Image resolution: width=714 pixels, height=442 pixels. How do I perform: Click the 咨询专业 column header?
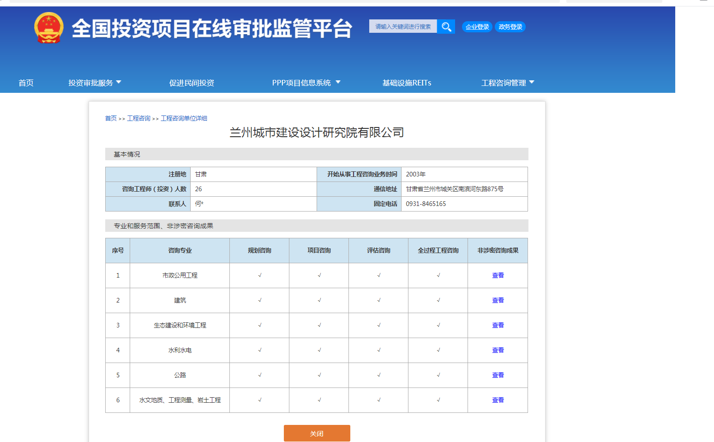click(180, 250)
